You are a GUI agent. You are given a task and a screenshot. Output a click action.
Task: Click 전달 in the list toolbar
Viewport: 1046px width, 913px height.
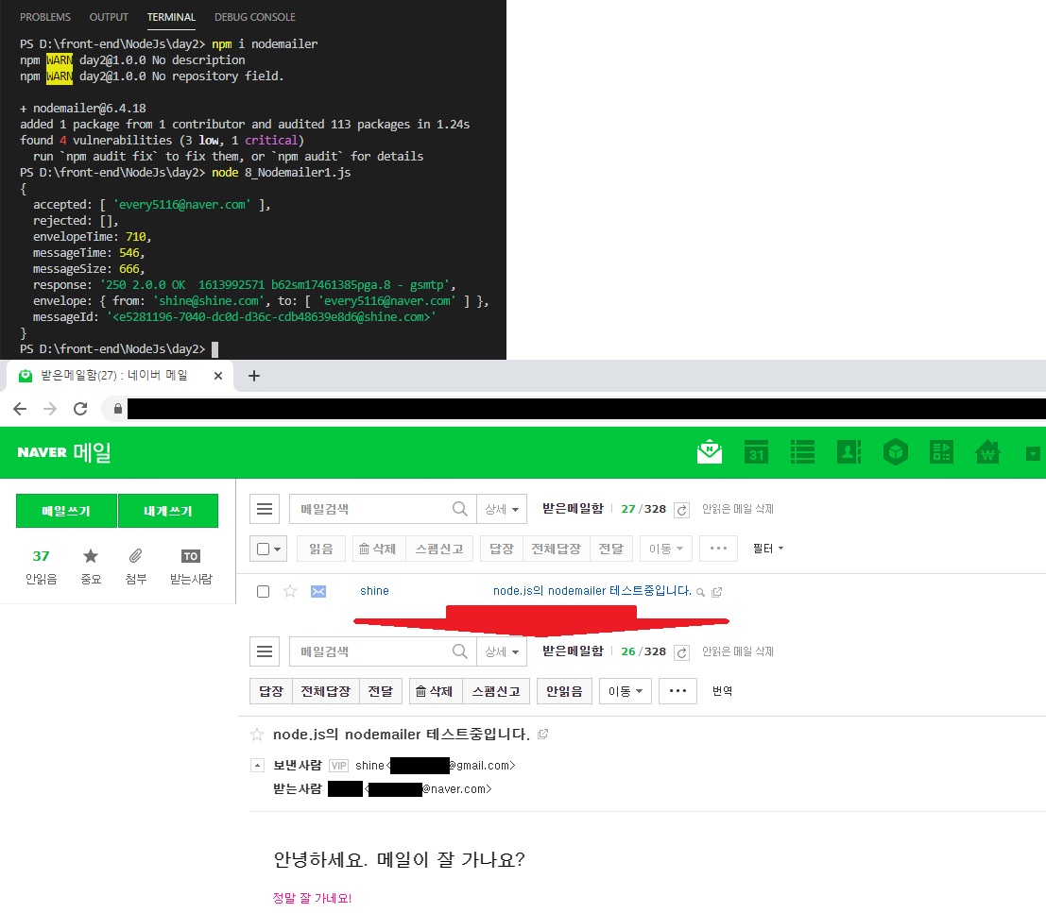point(611,549)
